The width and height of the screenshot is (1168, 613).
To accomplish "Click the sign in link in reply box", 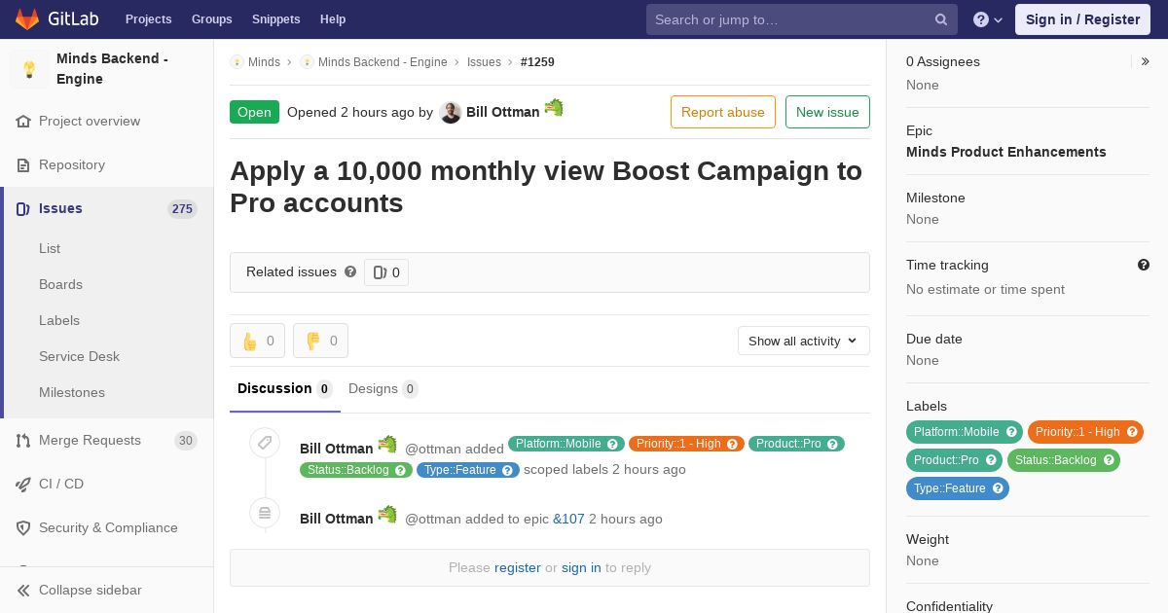I will coord(581,568).
